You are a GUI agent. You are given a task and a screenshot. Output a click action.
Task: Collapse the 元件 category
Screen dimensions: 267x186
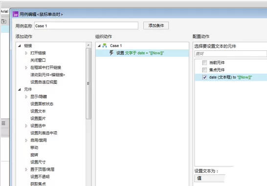coord(20,90)
